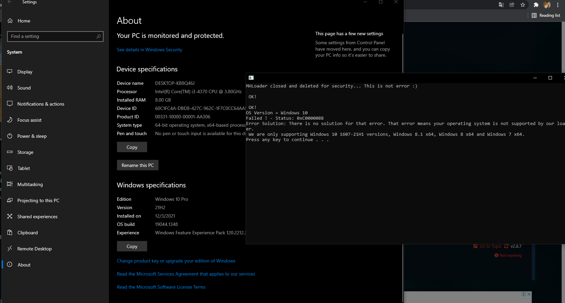Screen dimensions: 565x303
Task: Minimize the console window
Action: (535, 78)
